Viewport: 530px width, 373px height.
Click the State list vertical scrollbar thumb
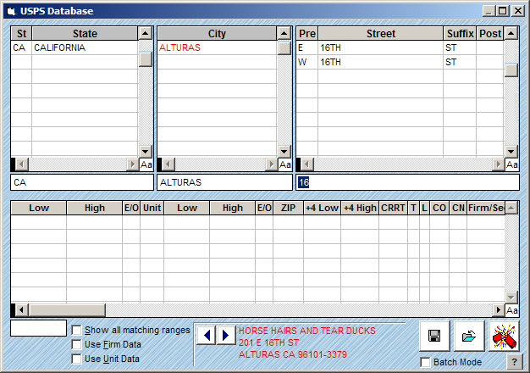pyautogui.click(x=146, y=59)
